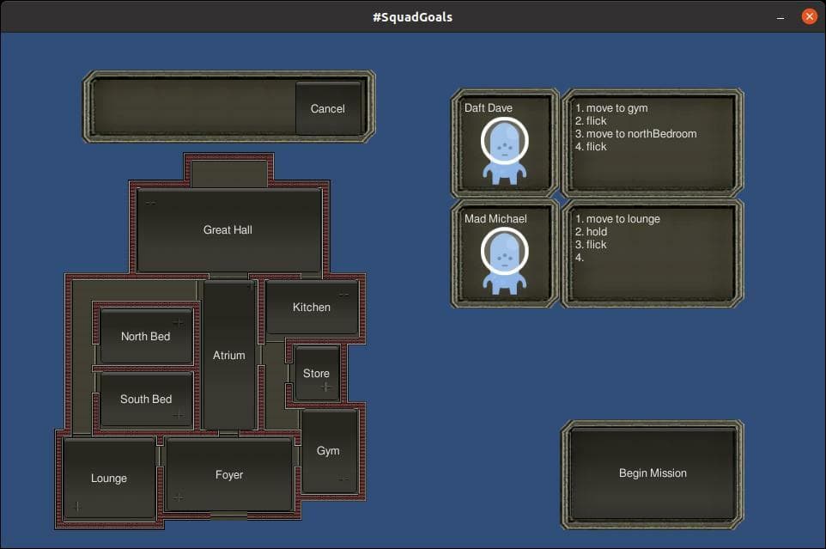The height and width of the screenshot is (549, 826).
Task: Select Daft Dave's alien portrait
Action: (x=504, y=150)
